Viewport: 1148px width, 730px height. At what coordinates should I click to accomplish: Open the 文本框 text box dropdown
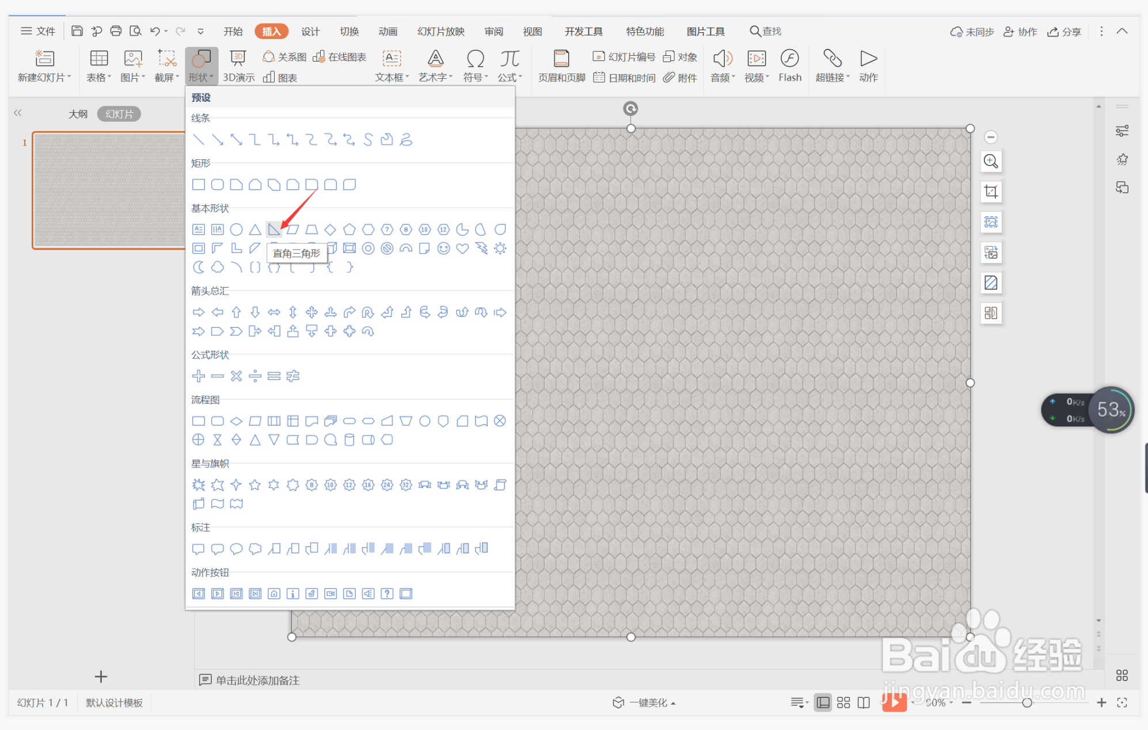click(x=391, y=77)
